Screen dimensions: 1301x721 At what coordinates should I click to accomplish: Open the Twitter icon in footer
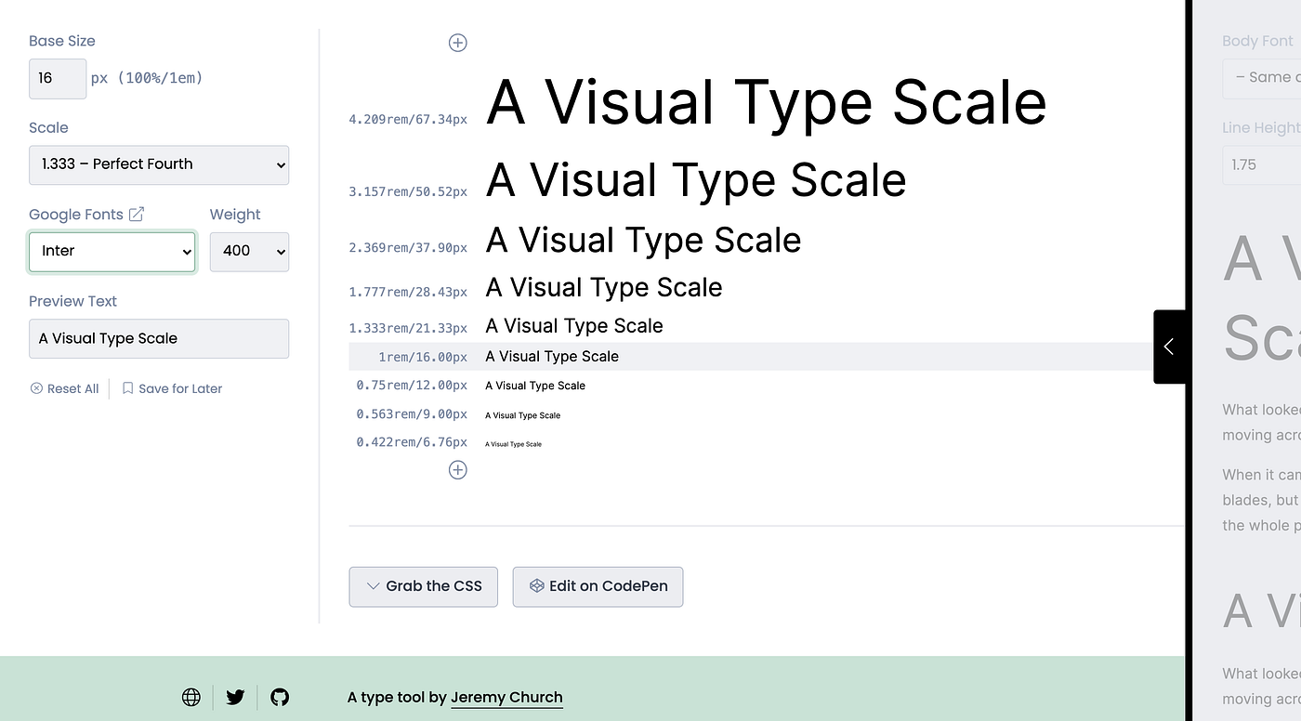pyautogui.click(x=235, y=697)
